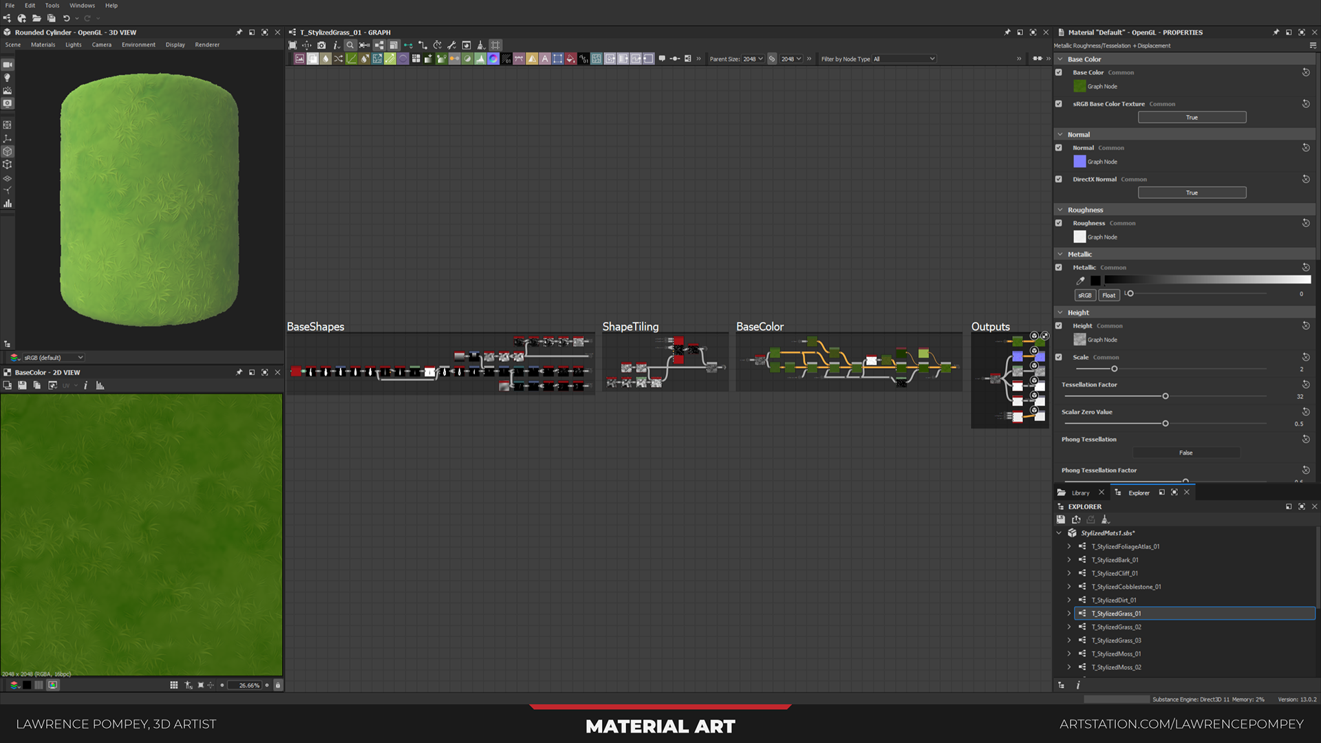
Task: Switch to the Library tab
Action: point(1080,493)
